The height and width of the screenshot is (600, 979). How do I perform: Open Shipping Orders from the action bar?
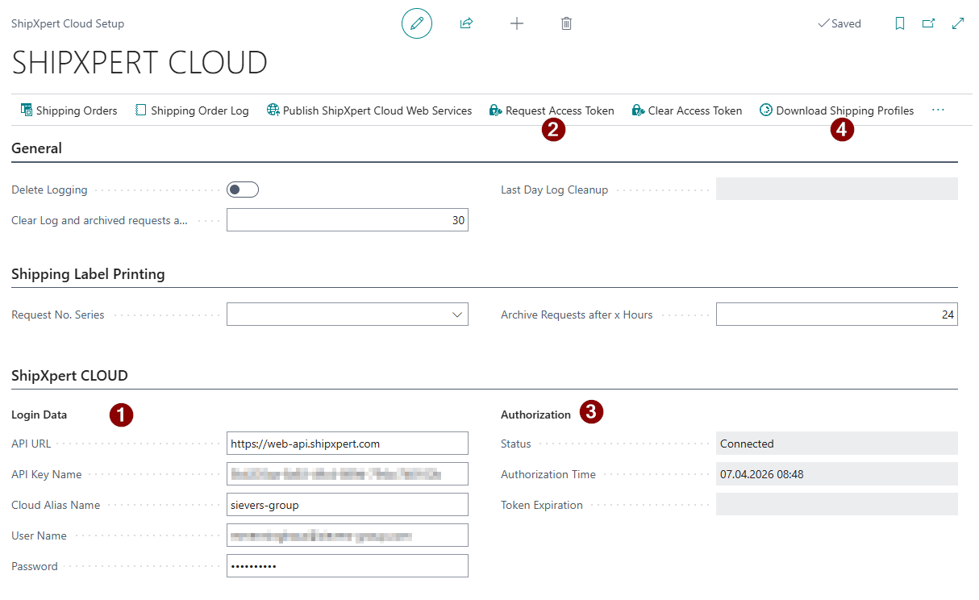pos(69,110)
